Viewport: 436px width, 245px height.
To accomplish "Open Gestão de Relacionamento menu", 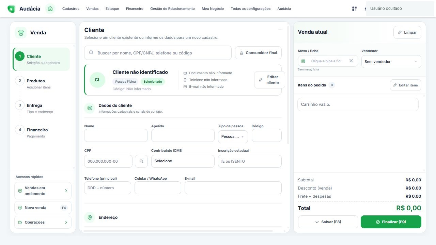I will coord(172,9).
